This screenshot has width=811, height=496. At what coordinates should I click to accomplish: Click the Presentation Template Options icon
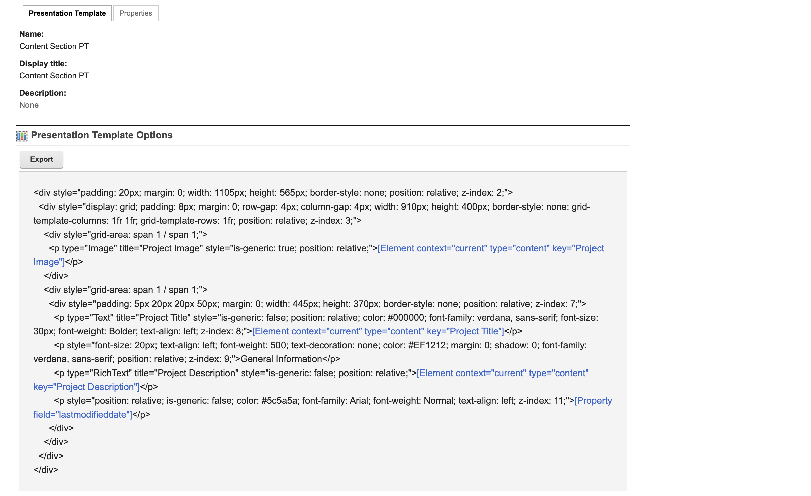point(22,136)
